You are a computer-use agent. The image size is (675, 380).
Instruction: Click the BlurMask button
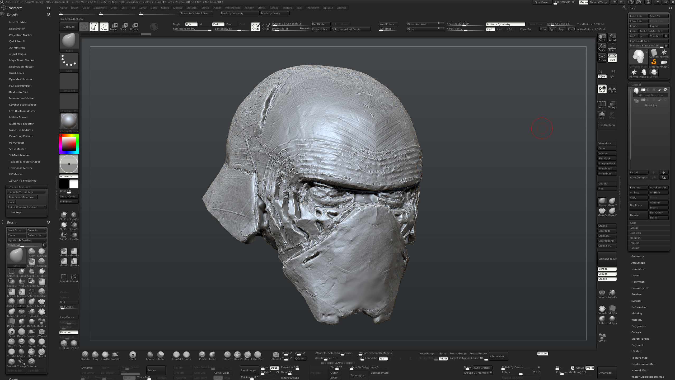[x=607, y=159]
